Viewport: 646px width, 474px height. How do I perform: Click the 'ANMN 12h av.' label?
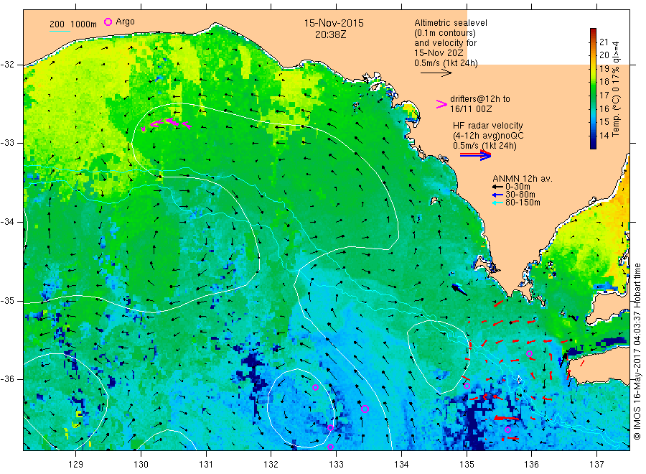(523, 179)
